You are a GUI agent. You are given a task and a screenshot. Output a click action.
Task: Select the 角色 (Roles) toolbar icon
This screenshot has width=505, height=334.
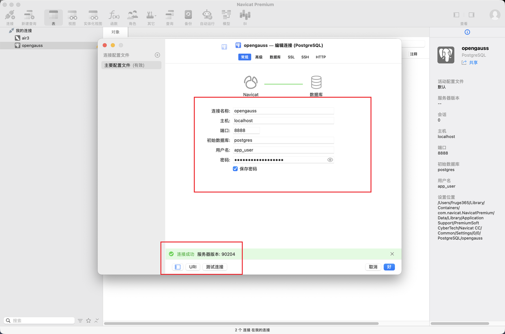point(132,15)
